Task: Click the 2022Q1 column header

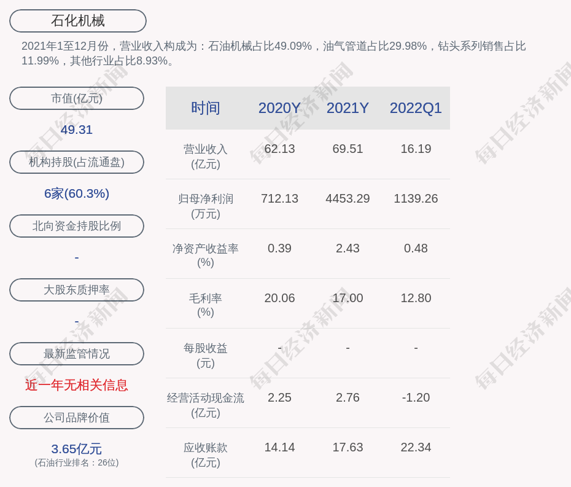Action: click(x=416, y=108)
